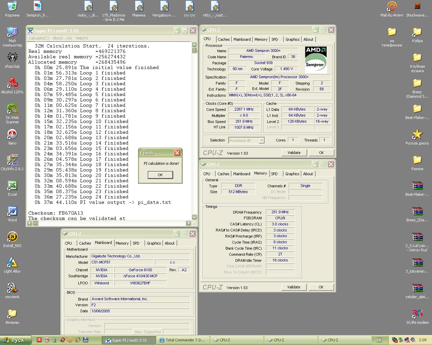
Task: Open the cry cry audio file icon
Action: click(x=189, y=9)
